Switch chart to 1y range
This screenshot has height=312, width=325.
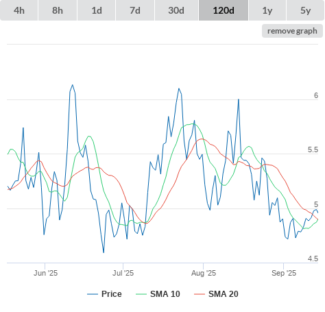(x=267, y=10)
